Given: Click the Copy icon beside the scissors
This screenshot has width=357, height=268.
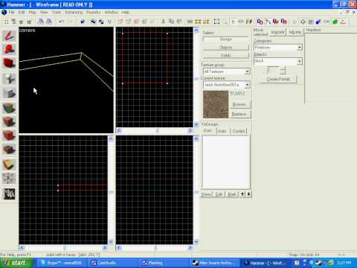Looking at the screenshot, I should [x=171, y=22].
